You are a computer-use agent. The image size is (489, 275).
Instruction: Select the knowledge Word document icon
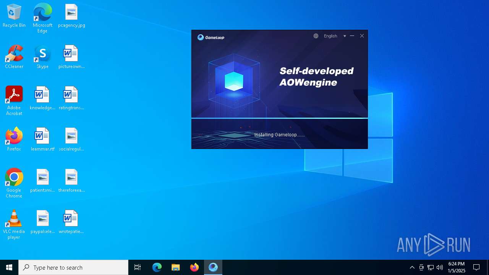42,98
